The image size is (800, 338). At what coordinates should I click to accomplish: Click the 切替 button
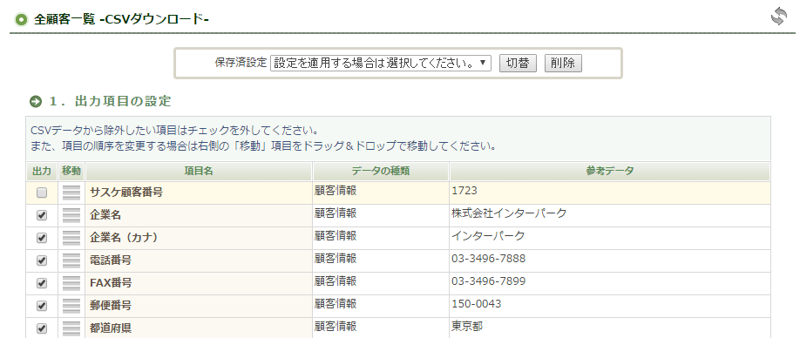pos(518,64)
